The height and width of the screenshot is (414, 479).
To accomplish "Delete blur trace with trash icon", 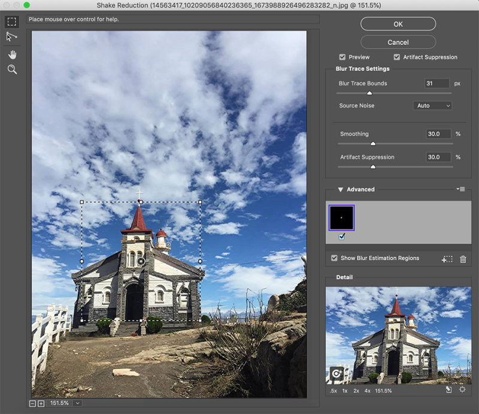I will (x=463, y=259).
